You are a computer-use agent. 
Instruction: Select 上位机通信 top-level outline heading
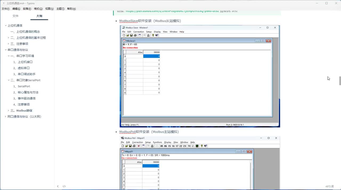[x=15, y=25]
